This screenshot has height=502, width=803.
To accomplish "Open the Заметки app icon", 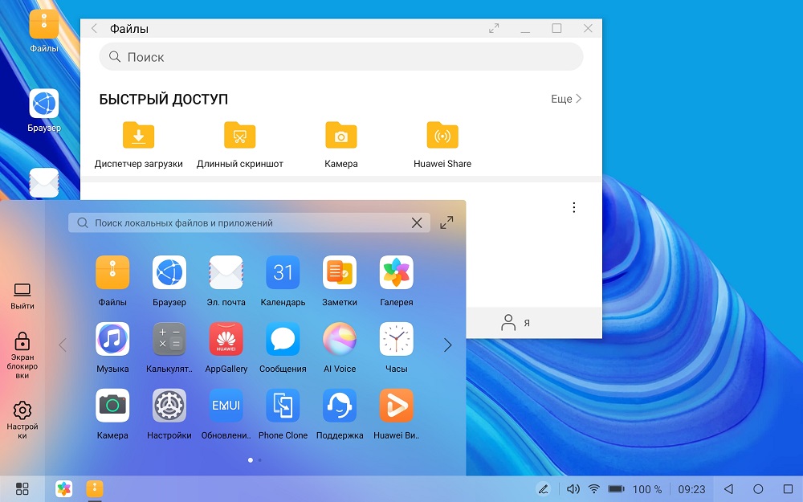I will point(340,272).
